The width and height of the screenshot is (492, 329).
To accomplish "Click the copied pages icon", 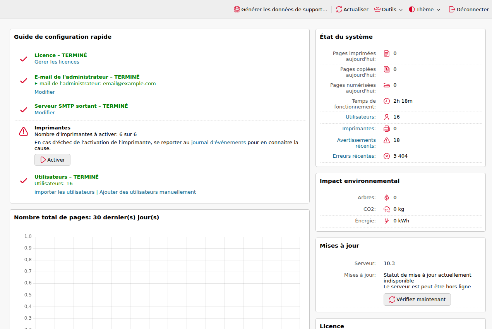I will pyautogui.click(x=387, y=69).
